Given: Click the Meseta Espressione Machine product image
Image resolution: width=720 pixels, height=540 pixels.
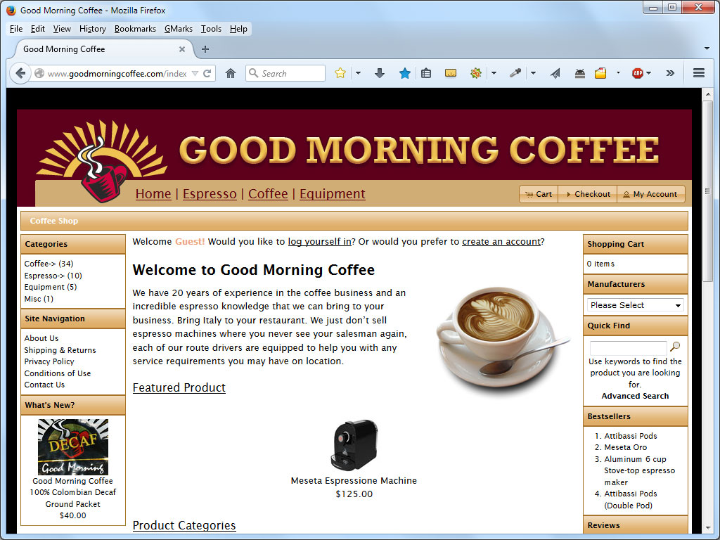Looking at the screenshot, I should [x=354, y=444].
